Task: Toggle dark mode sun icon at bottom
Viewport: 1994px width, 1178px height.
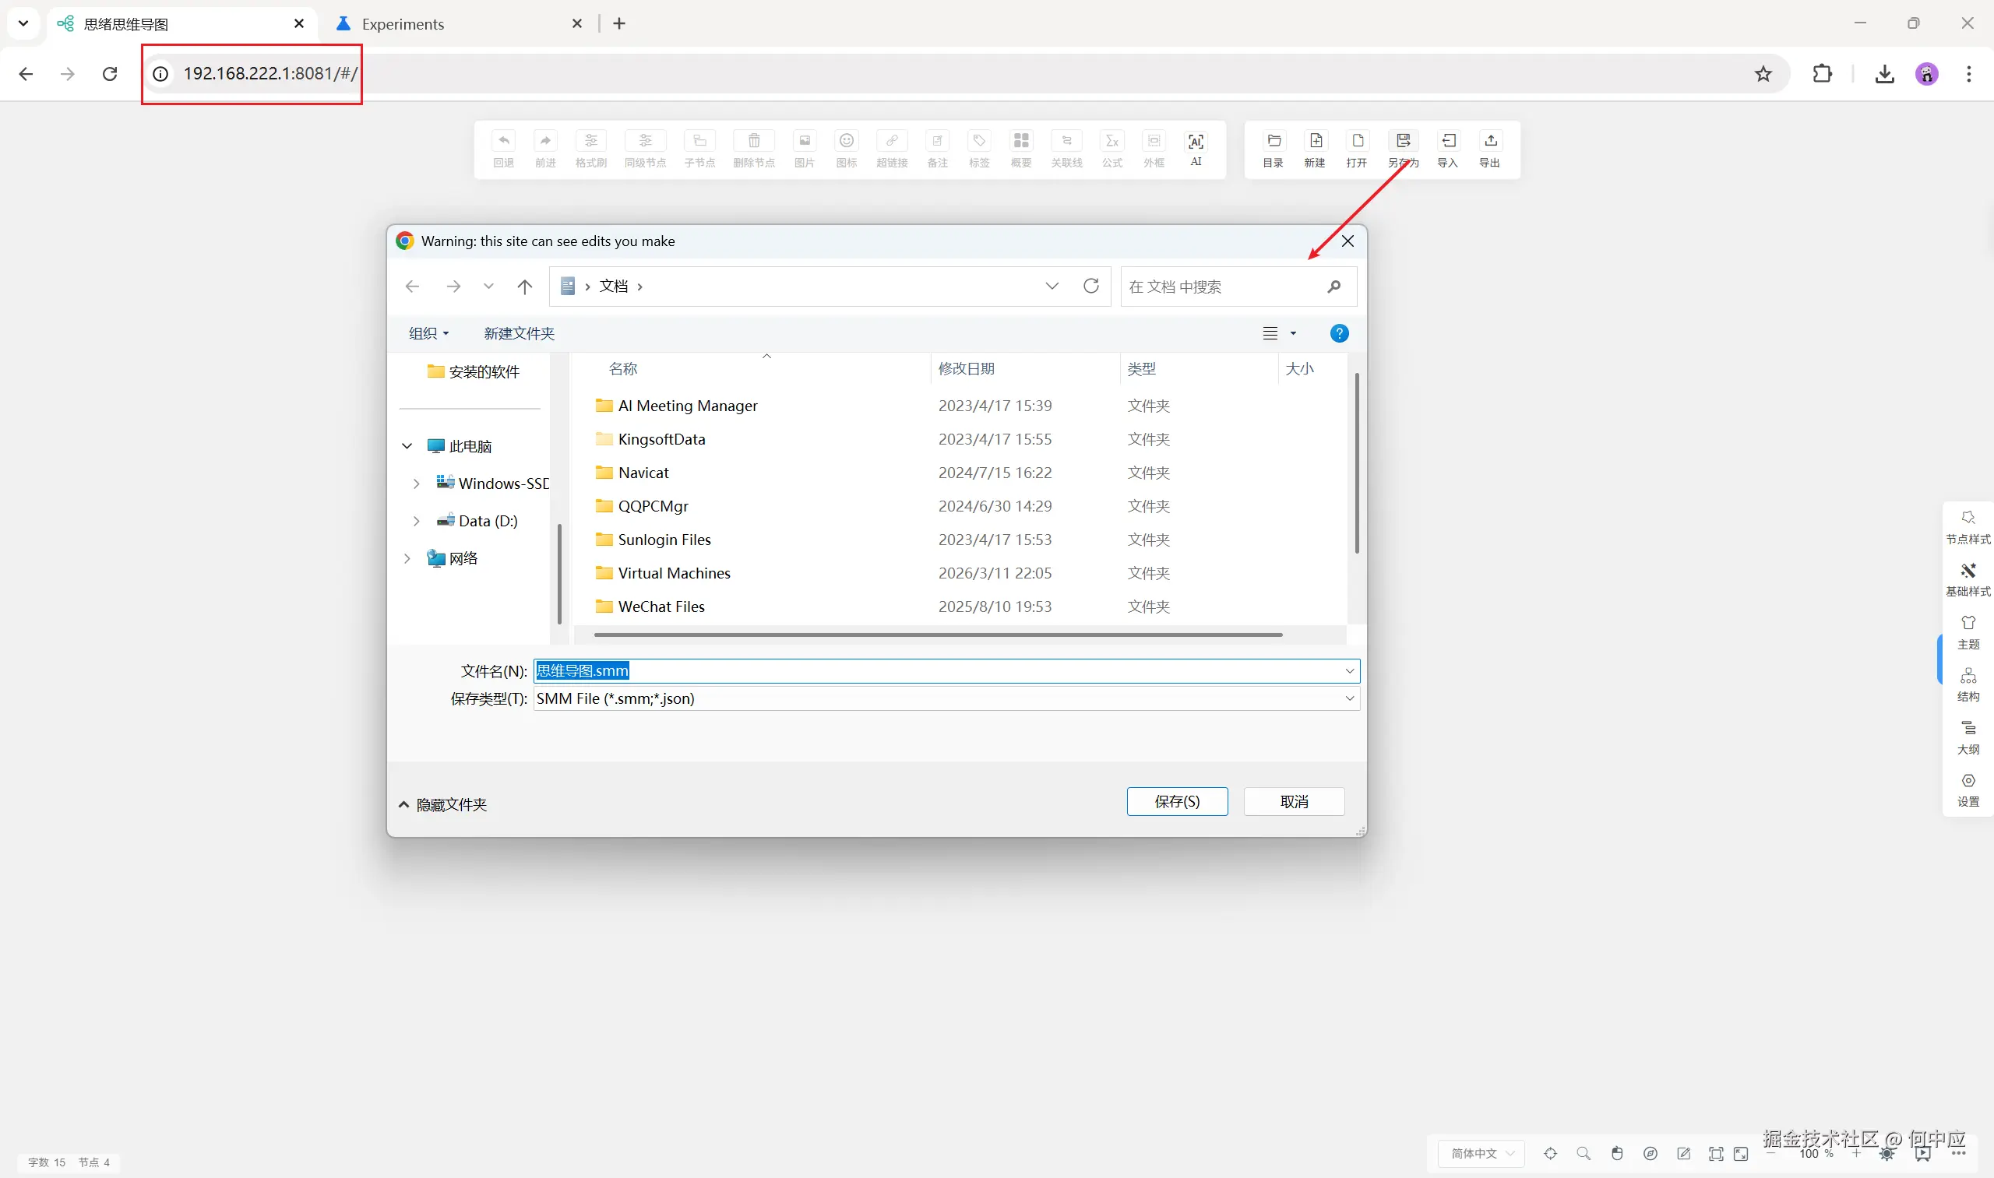Action: point(1887,1154)
